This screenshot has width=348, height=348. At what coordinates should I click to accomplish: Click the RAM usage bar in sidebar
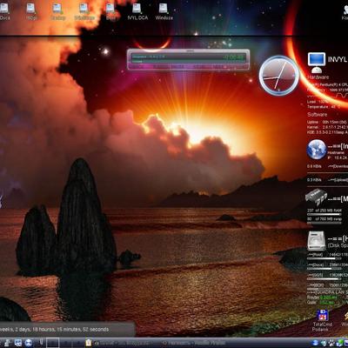coord(325,215)
